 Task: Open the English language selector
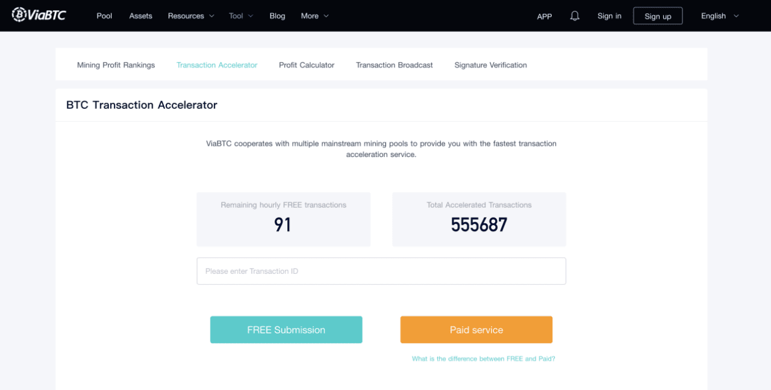pos(720,16)
